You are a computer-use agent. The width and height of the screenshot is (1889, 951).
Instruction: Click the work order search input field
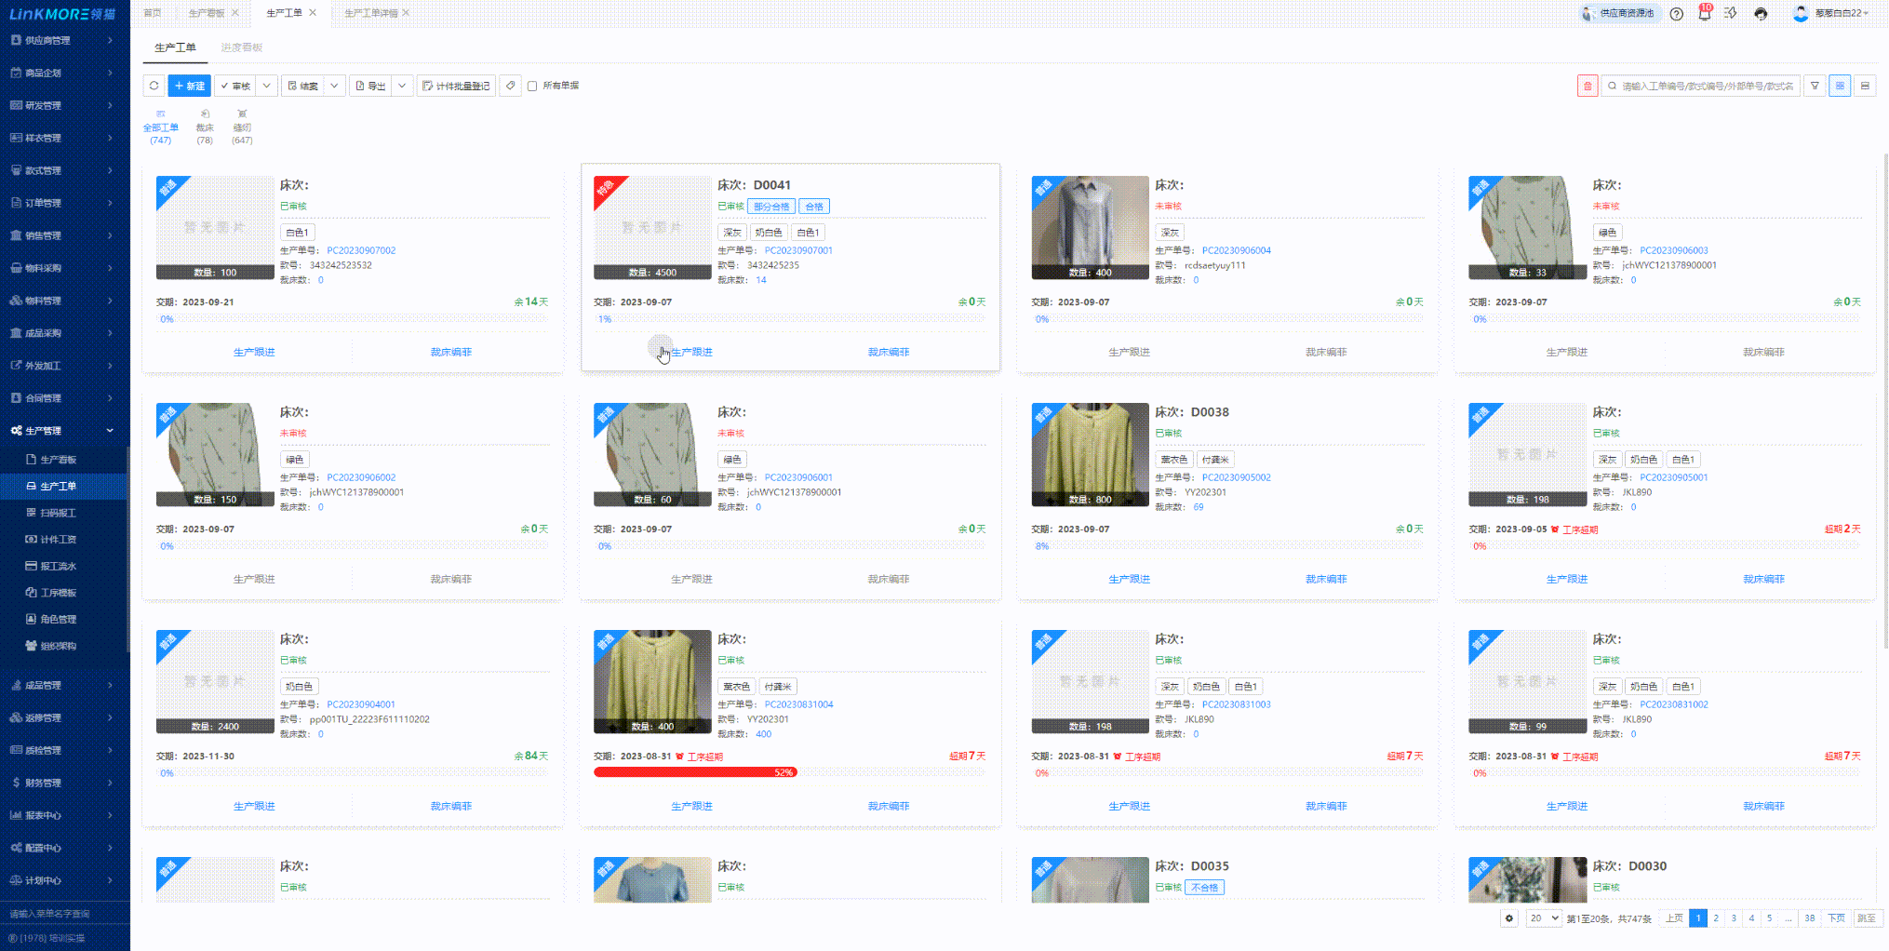click(x=1706, y=86)
